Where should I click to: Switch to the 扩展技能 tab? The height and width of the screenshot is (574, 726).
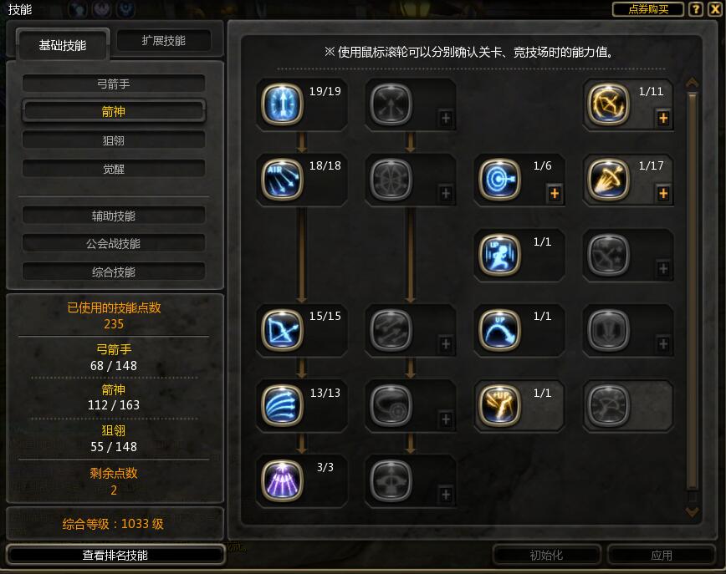pyautogui.click(x=163, y=41)
